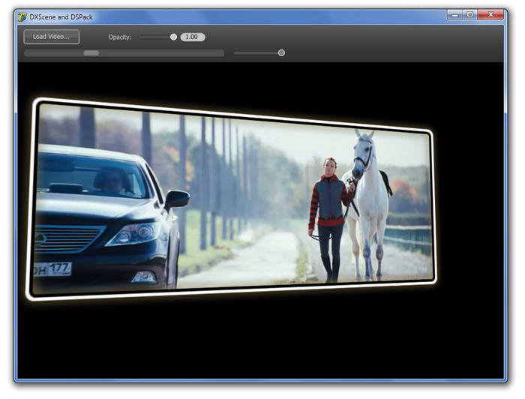
Task: Click the Opacity label text
Action: [x=120, y=37]
